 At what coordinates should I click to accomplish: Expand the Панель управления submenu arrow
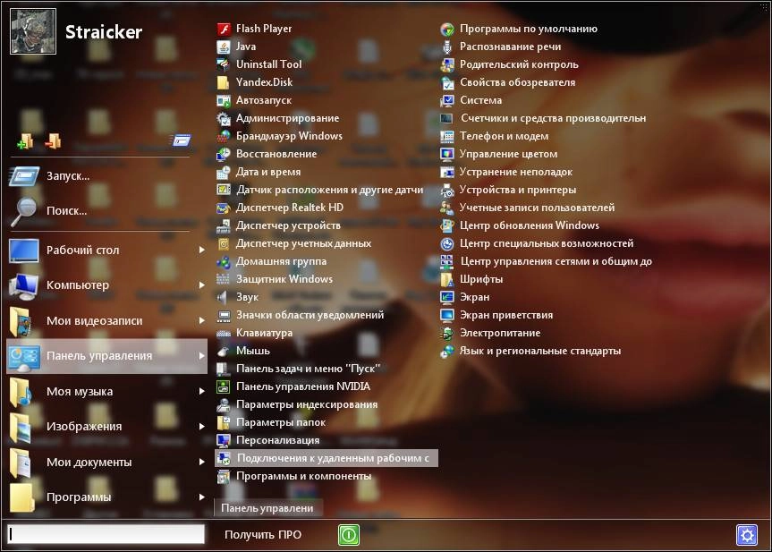(x=201, y=355)
